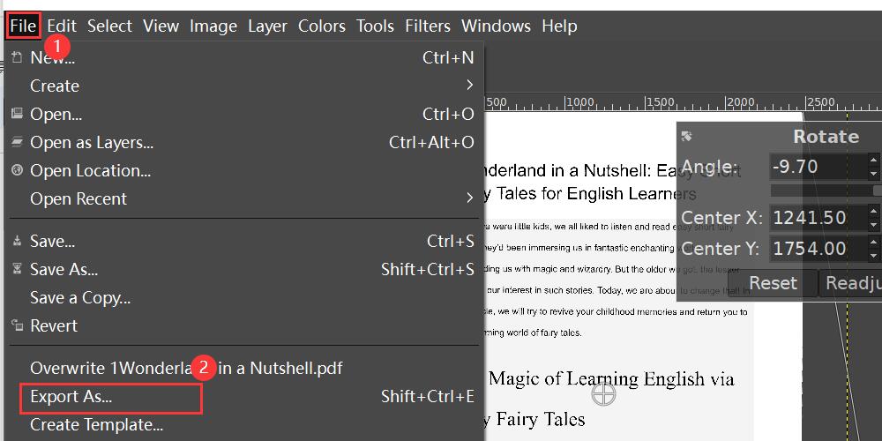Click the Reset button
This screenshot has height=441, width=882.
(x=773, y=283)
